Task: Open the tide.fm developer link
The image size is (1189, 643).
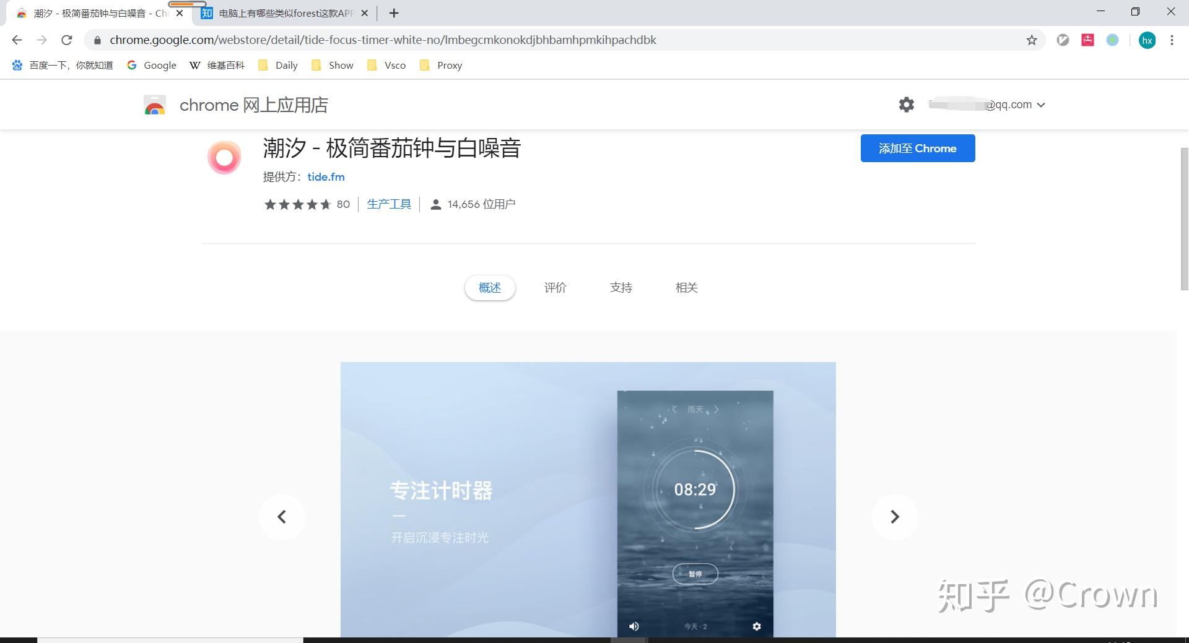Action: [326, 177]
